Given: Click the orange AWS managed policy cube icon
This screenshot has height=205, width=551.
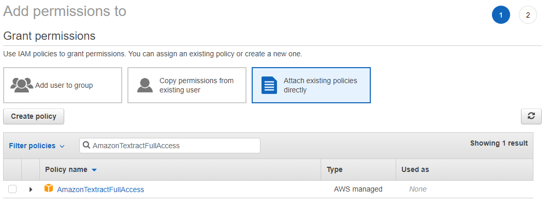Looking at the screenshot, I should (x=49, y=188).
